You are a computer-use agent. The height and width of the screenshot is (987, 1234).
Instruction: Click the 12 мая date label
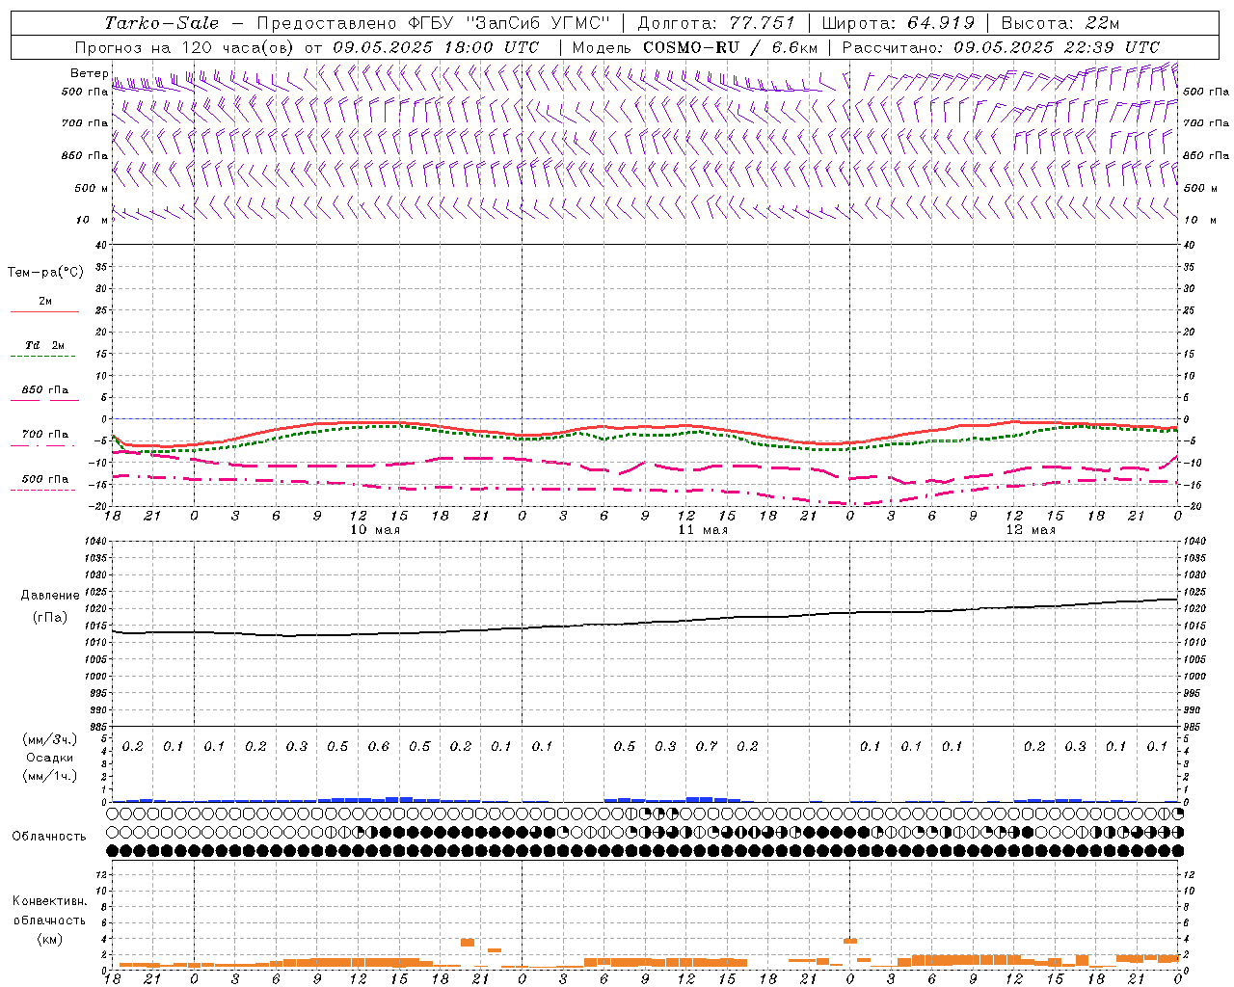click(x=1031, y=530)
